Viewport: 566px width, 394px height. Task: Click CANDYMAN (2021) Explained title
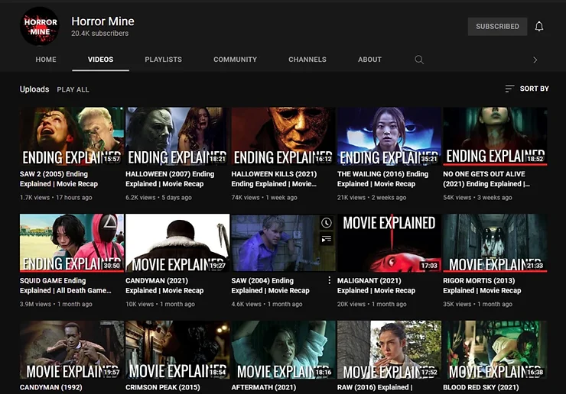[164, 286]
